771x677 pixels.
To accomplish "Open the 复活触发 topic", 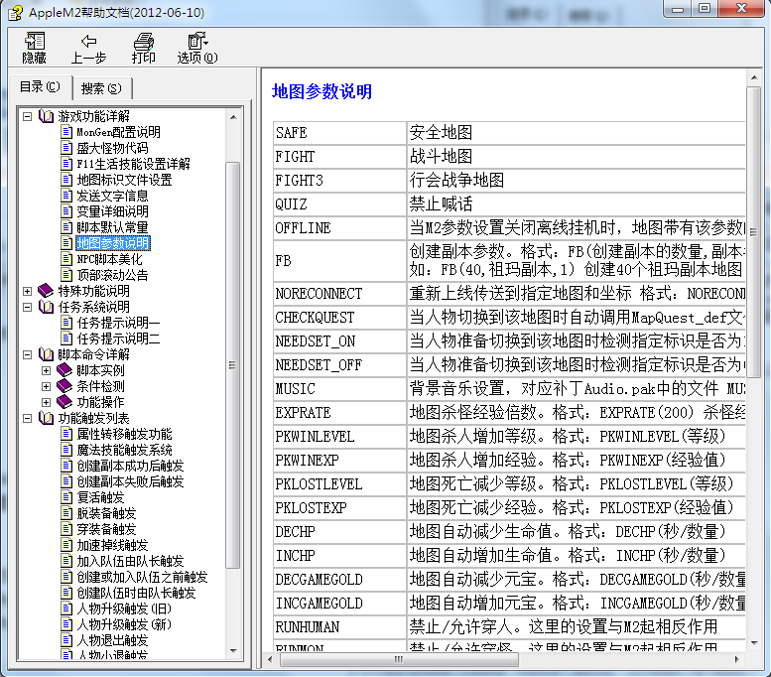I will (101, 497).
